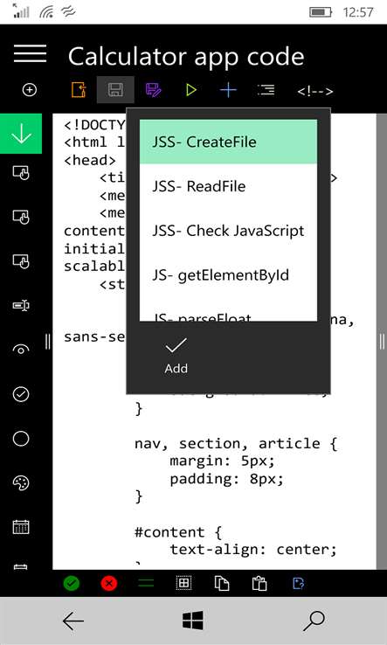Click the purple save-as edit icon
This screenshot has height=645, width=387.
[154, 90]
